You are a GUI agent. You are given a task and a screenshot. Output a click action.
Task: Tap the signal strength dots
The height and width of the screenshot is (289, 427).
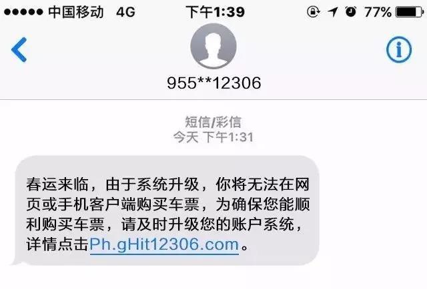pyautogui.click(x=23, y=12)
